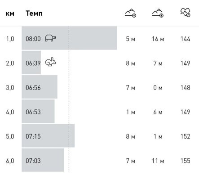The image size is (199, 180).
Task: Click the 16 м descent value
Action: (x=158, y=39)
